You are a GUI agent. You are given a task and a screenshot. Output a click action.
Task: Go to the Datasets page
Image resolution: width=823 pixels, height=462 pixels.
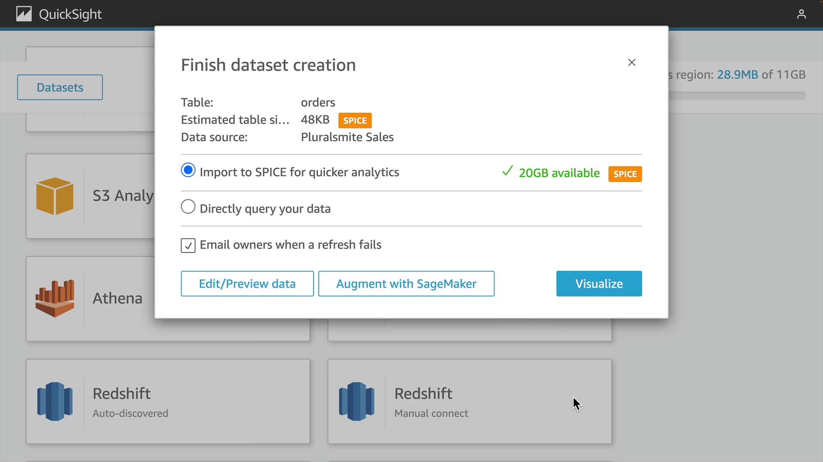click(x=60, y=87)
